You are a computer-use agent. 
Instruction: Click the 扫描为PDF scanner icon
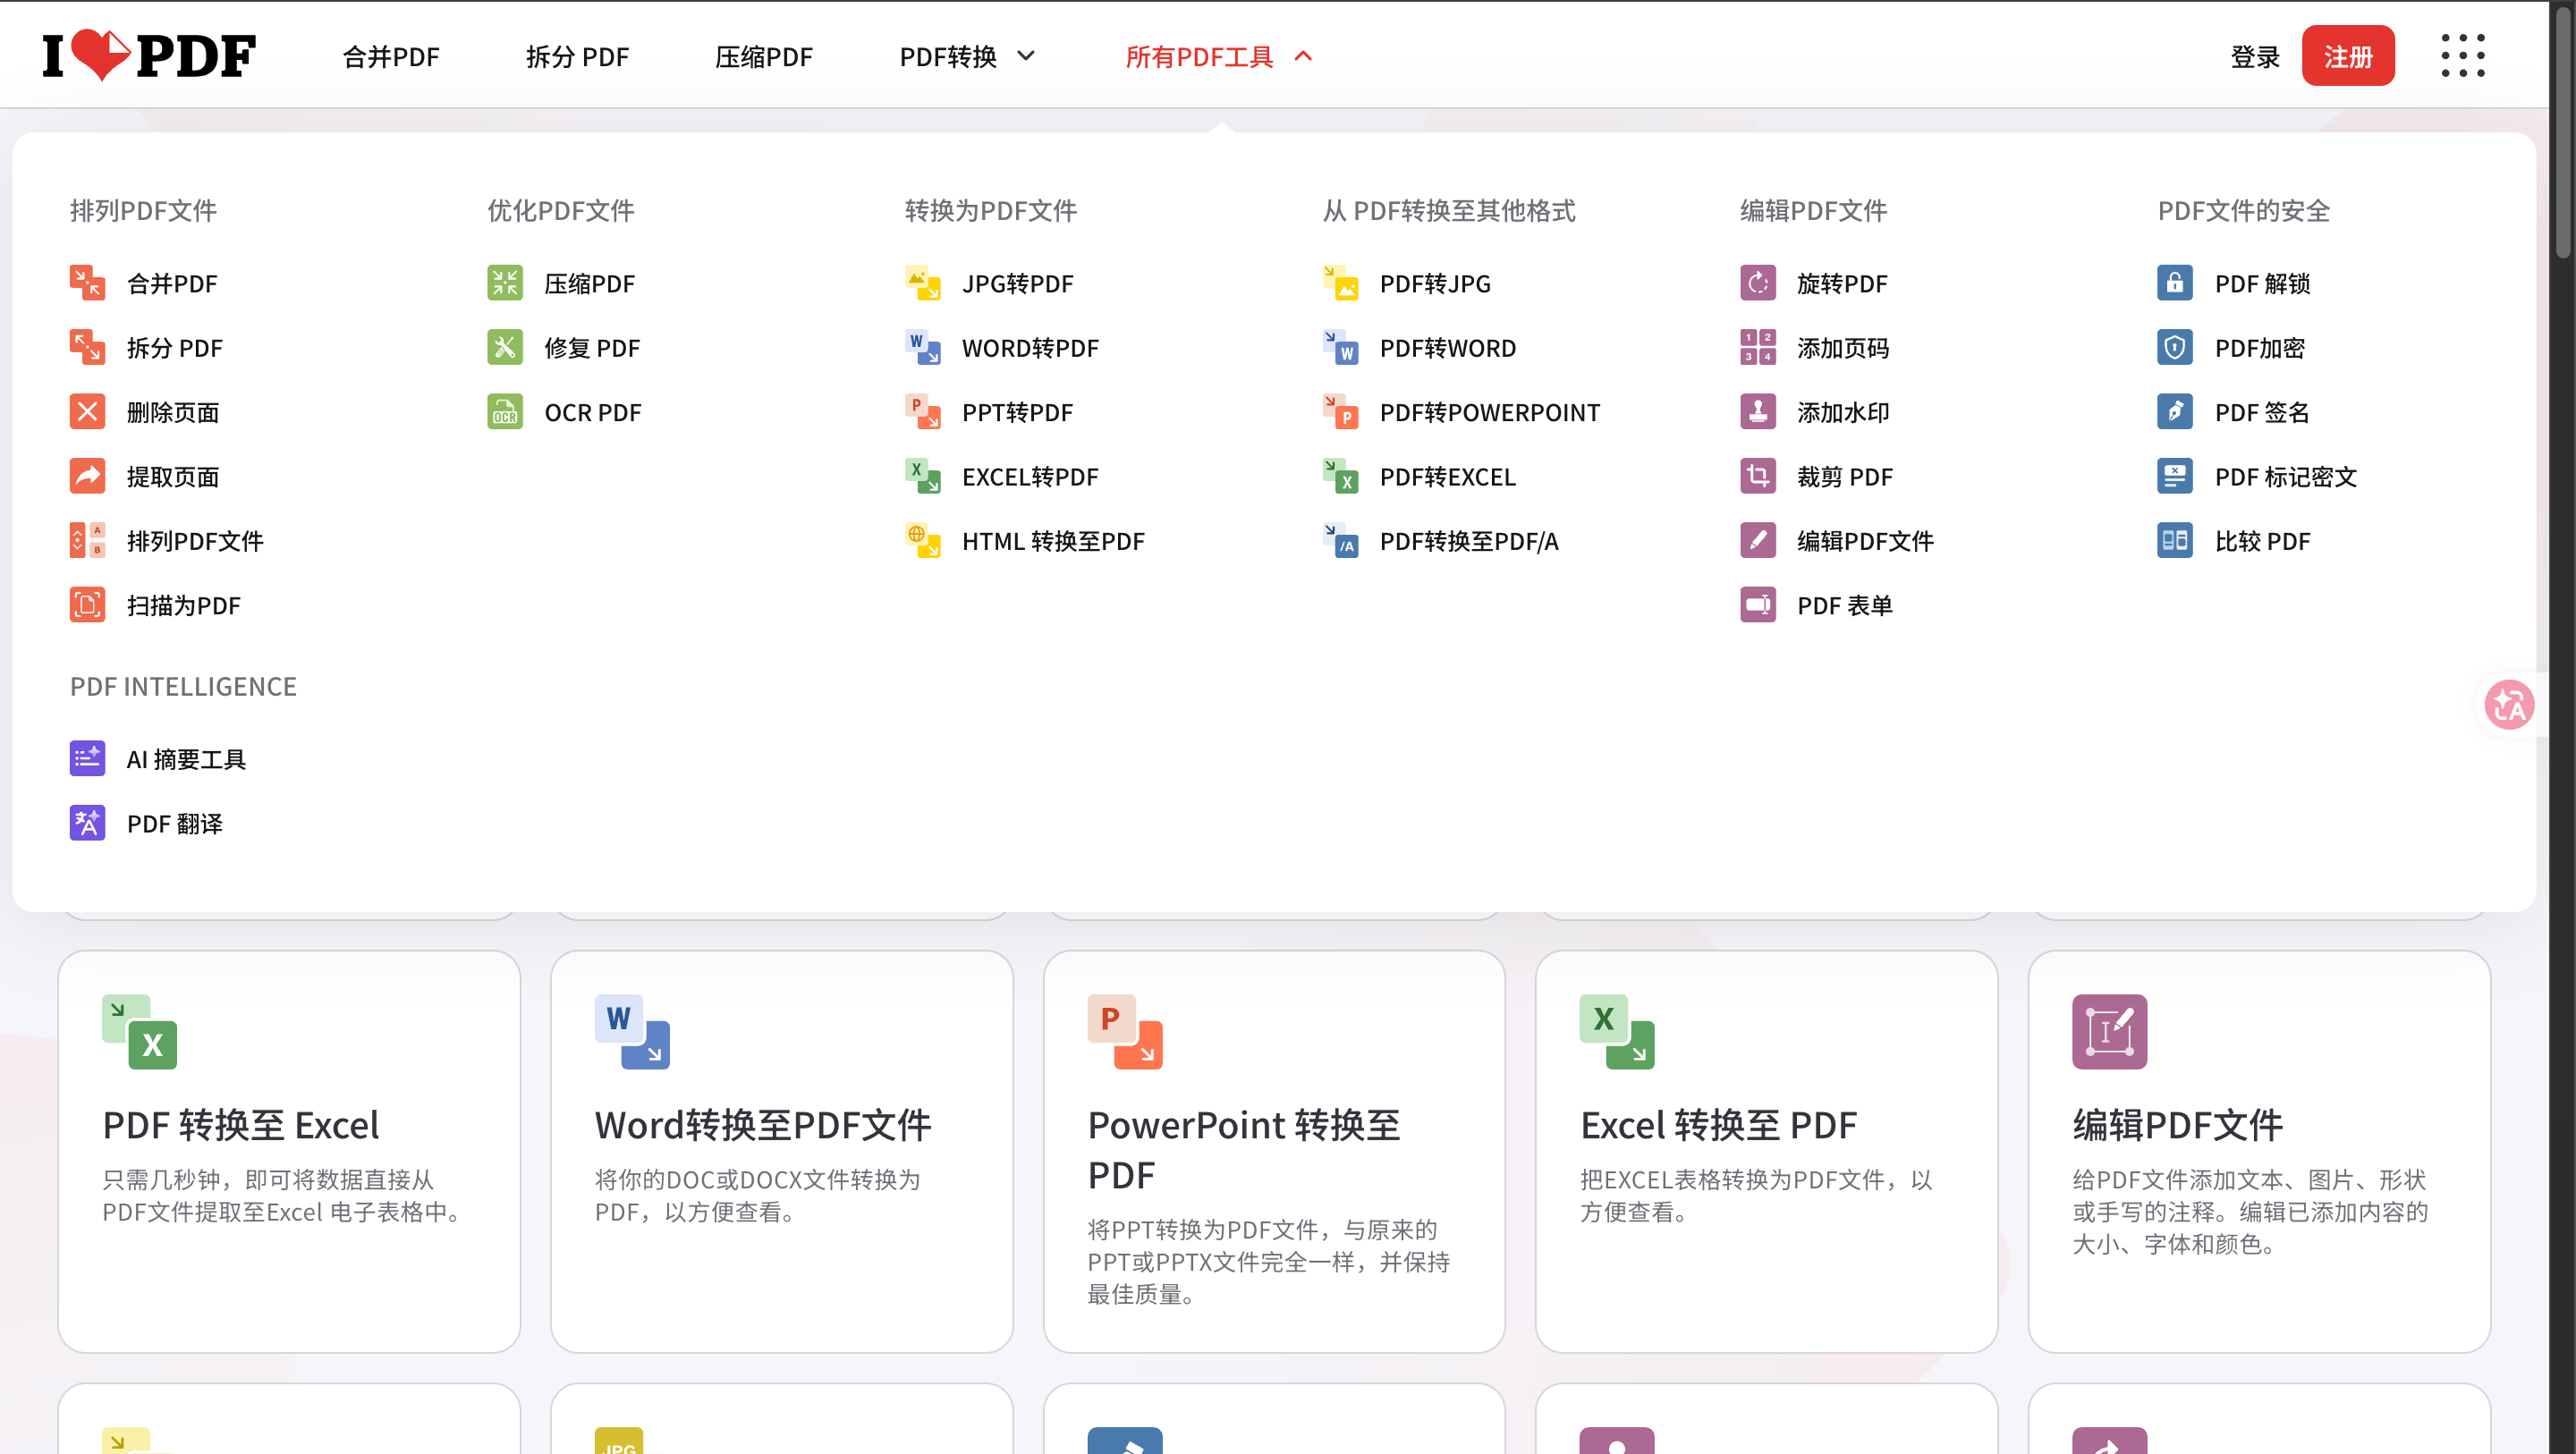(87, 605)
